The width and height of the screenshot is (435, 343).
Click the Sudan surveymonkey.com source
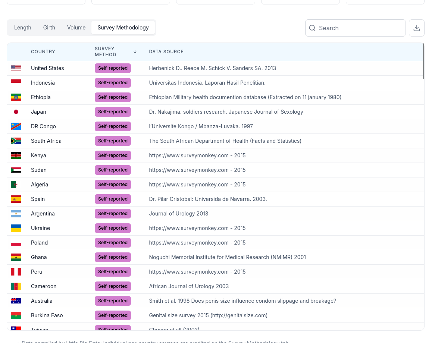tap(197, 170)
